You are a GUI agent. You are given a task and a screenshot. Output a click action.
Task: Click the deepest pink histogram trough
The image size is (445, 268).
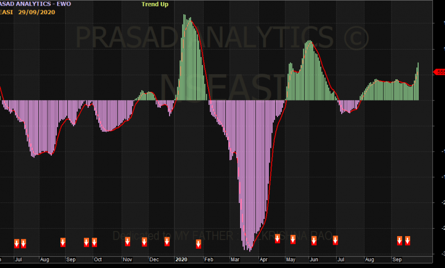(x=249, y=250)
